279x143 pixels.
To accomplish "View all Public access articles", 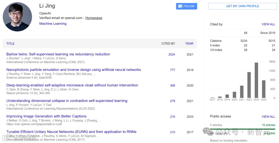I will [268, 117].
